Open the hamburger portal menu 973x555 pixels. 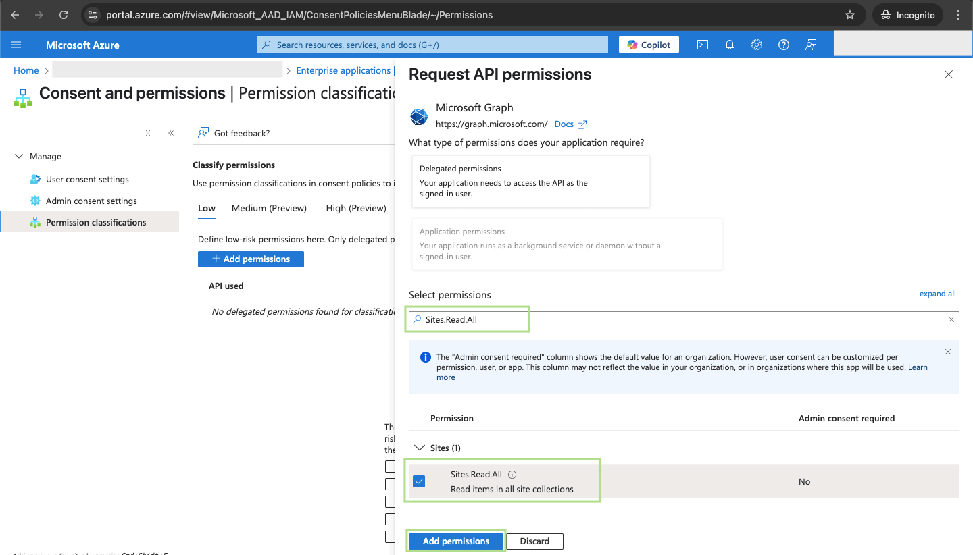(17, 45)
